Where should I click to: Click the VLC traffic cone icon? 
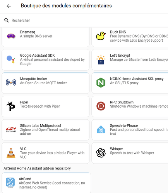point(11,153)
